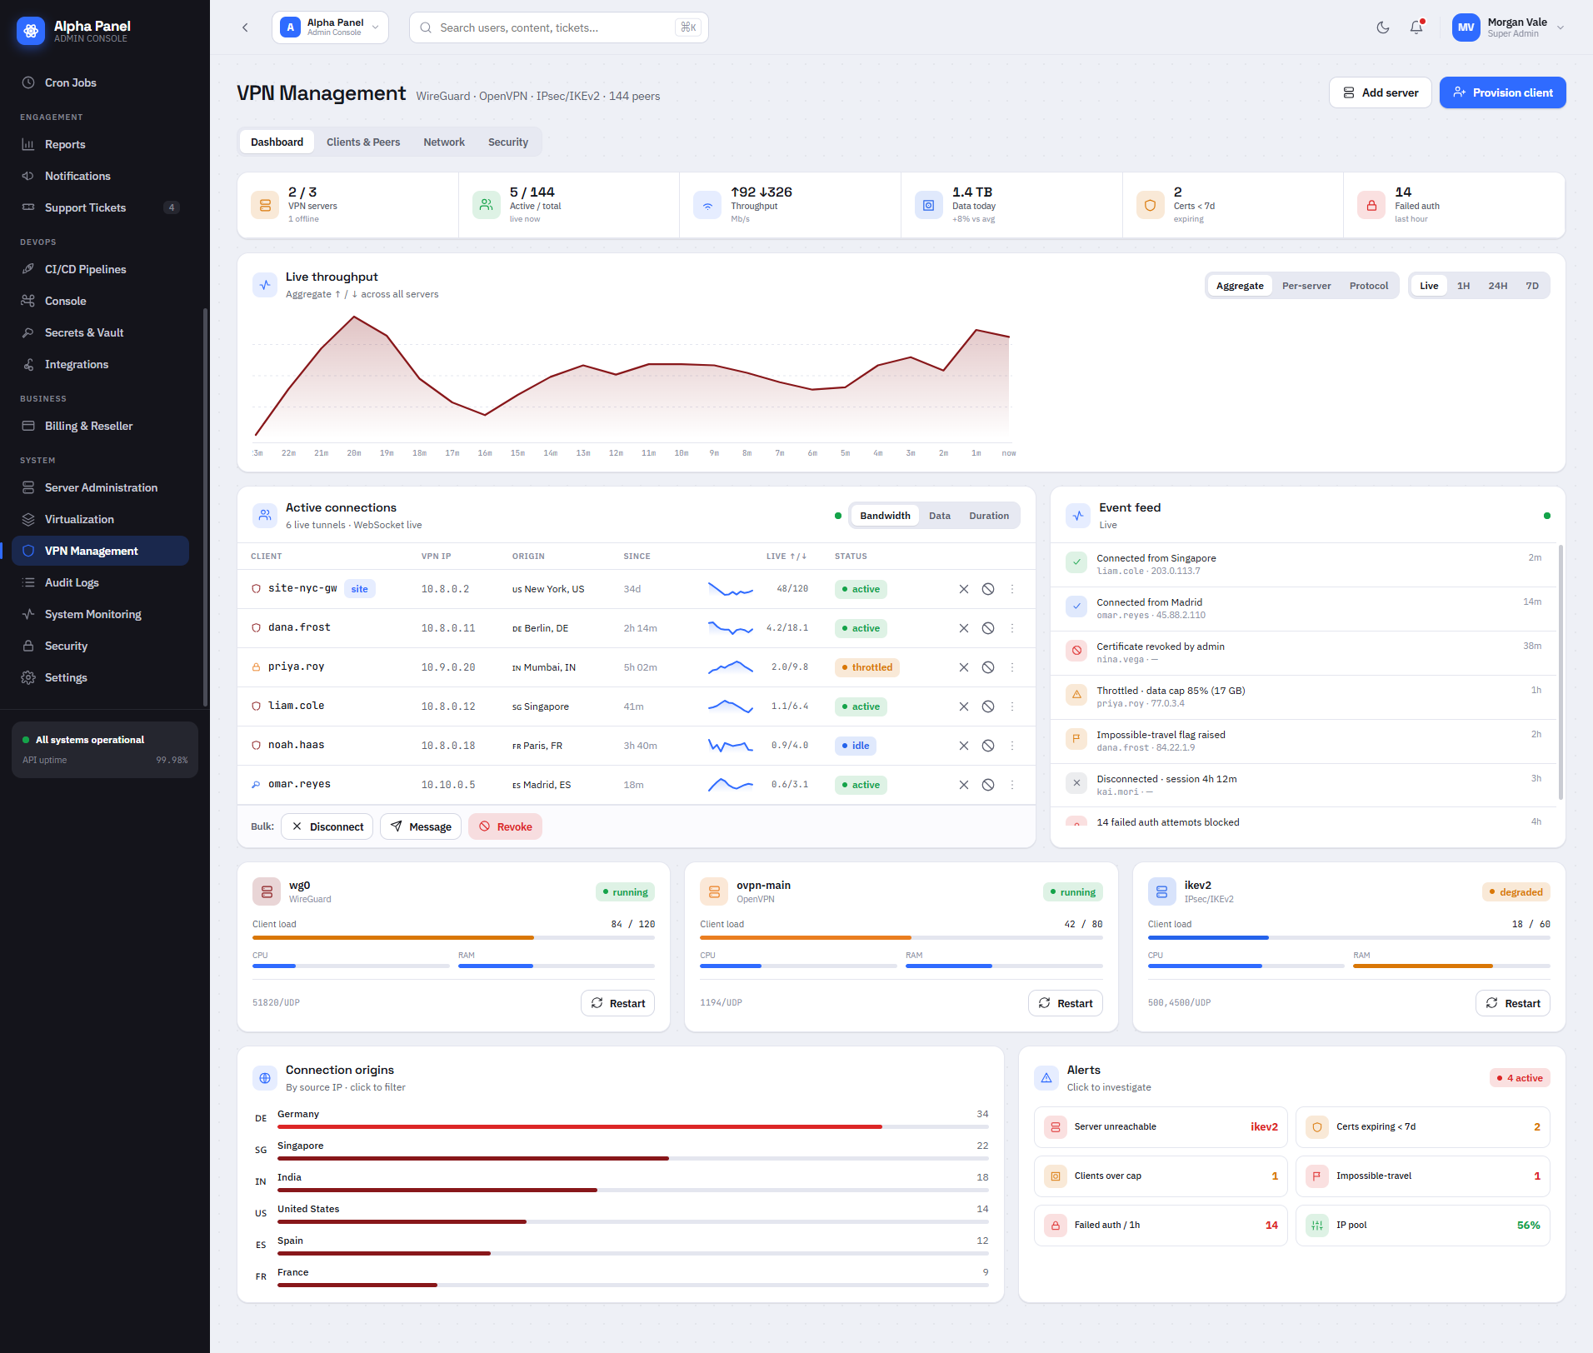
Task: Click the wg0 Client load progress bar
Action: click(453, 938)
